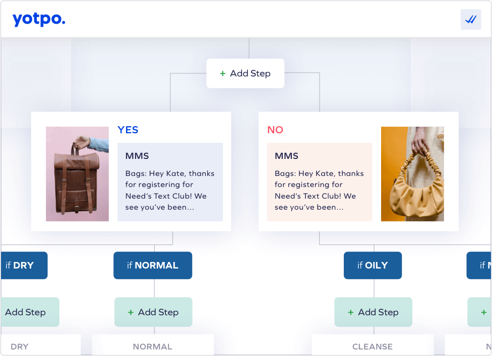Viewport: 492px width, 356px height.
Task: Click the green plus on top Add Step
Action: tap(222, 73)
